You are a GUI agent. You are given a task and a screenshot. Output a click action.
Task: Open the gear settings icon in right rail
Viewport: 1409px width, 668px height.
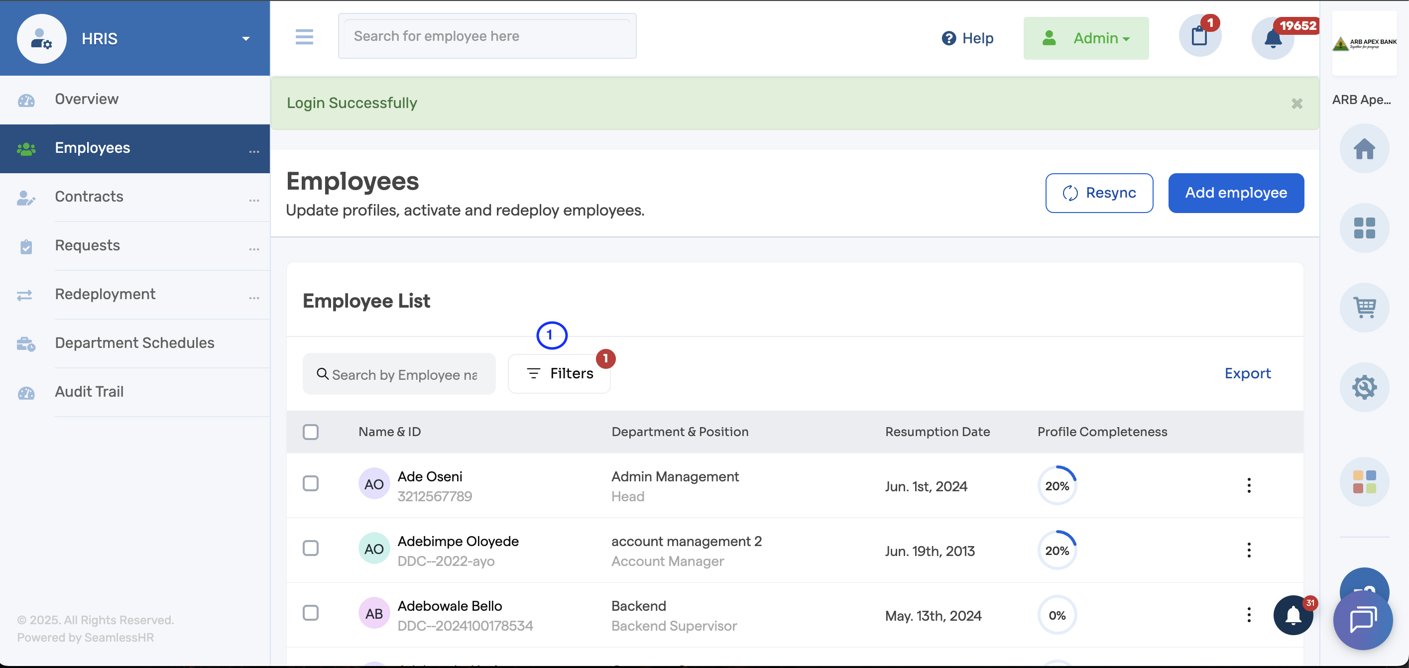[1364, 387]
